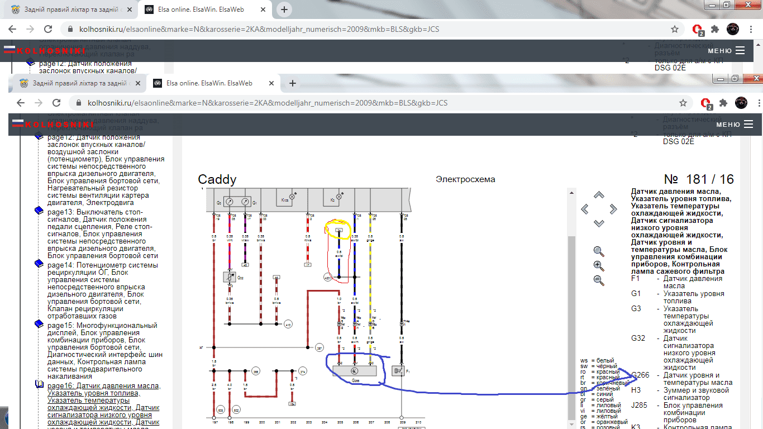
Task: Click the 'J285 - Блок управления комбинации приборов' entry
Action: [677, 412]
